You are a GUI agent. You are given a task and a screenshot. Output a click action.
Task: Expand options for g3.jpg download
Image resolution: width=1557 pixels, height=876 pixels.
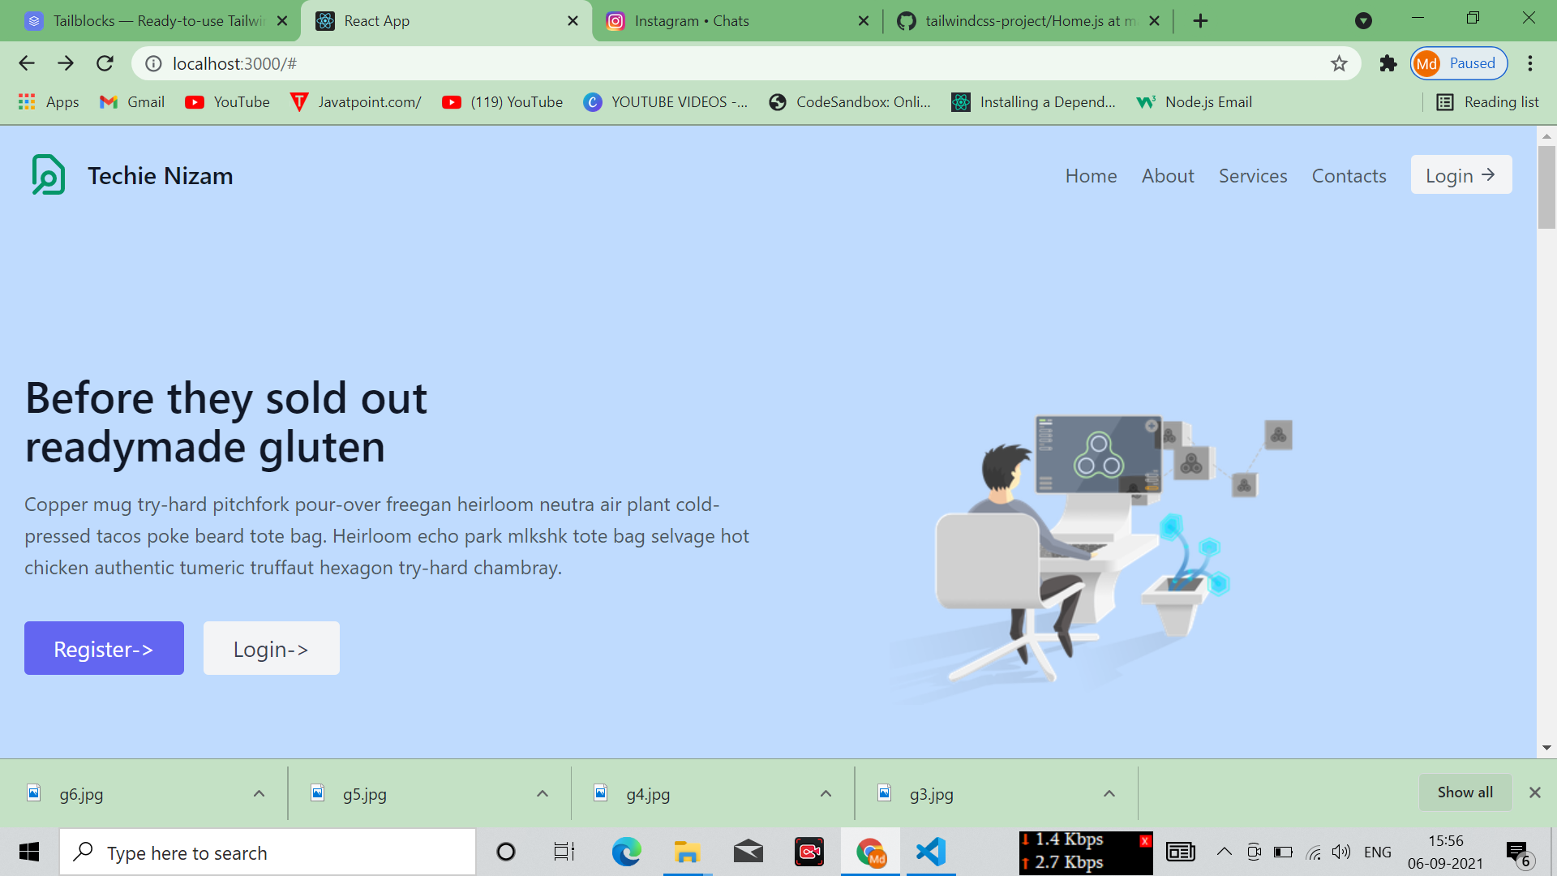(x=1109, y=793)
